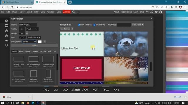Open the File menu

pos(3,12)
